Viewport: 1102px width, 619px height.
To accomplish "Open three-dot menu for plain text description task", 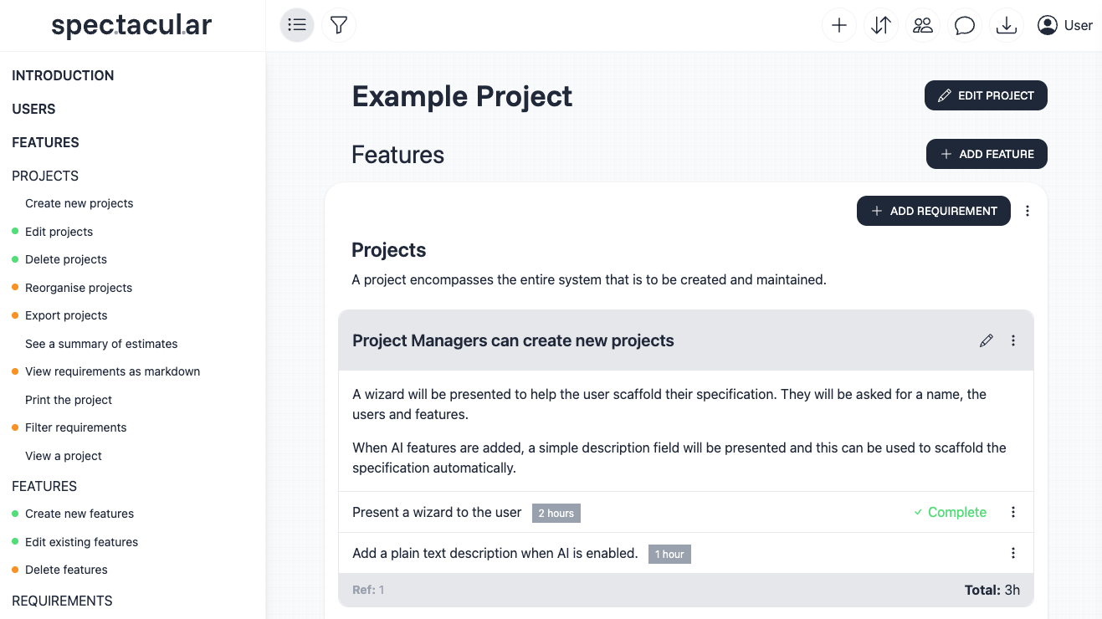I will click(x=1013, y=553).
